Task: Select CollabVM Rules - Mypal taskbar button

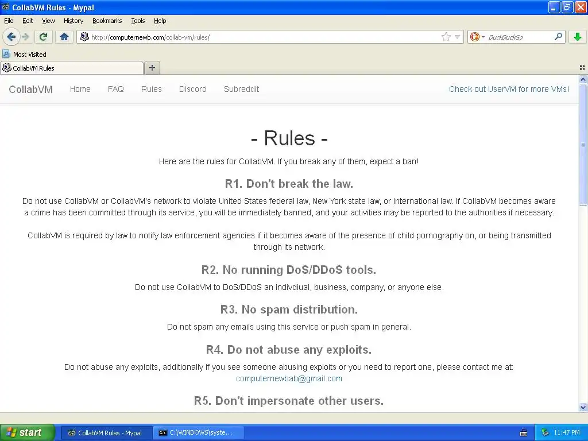Action: (106, 433)
